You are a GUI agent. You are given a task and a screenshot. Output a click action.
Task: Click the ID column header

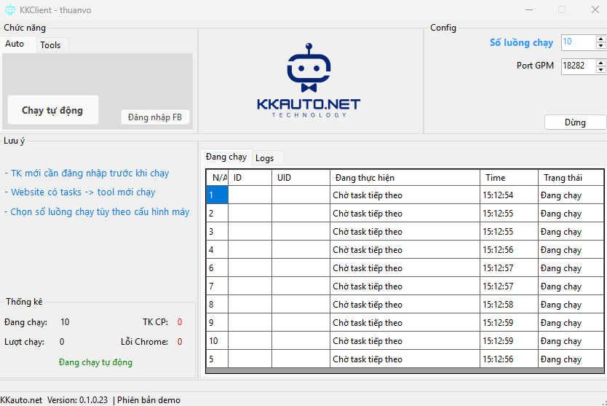pos(250,178)
